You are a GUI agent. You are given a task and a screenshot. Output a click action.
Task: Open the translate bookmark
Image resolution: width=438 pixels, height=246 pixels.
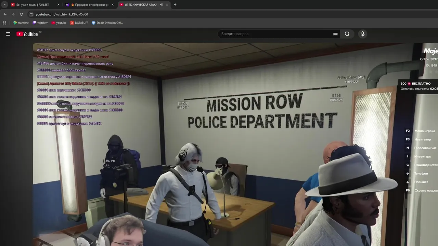pos(21,23)
